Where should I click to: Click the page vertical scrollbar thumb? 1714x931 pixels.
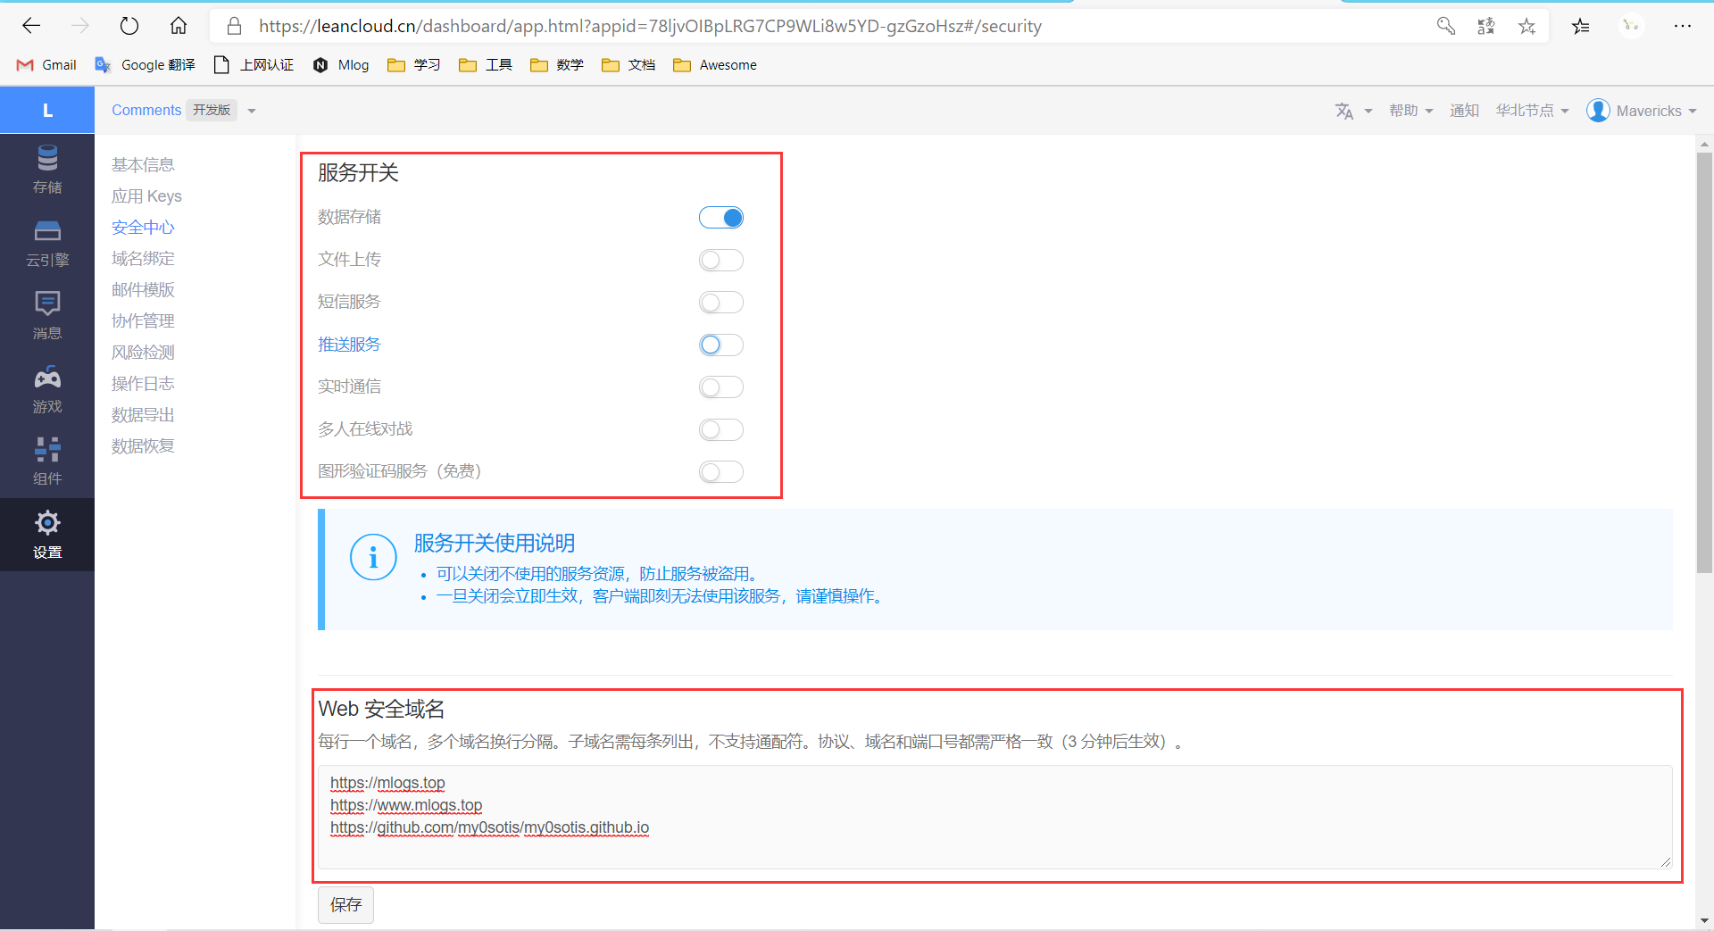[x=1704, y=362]
